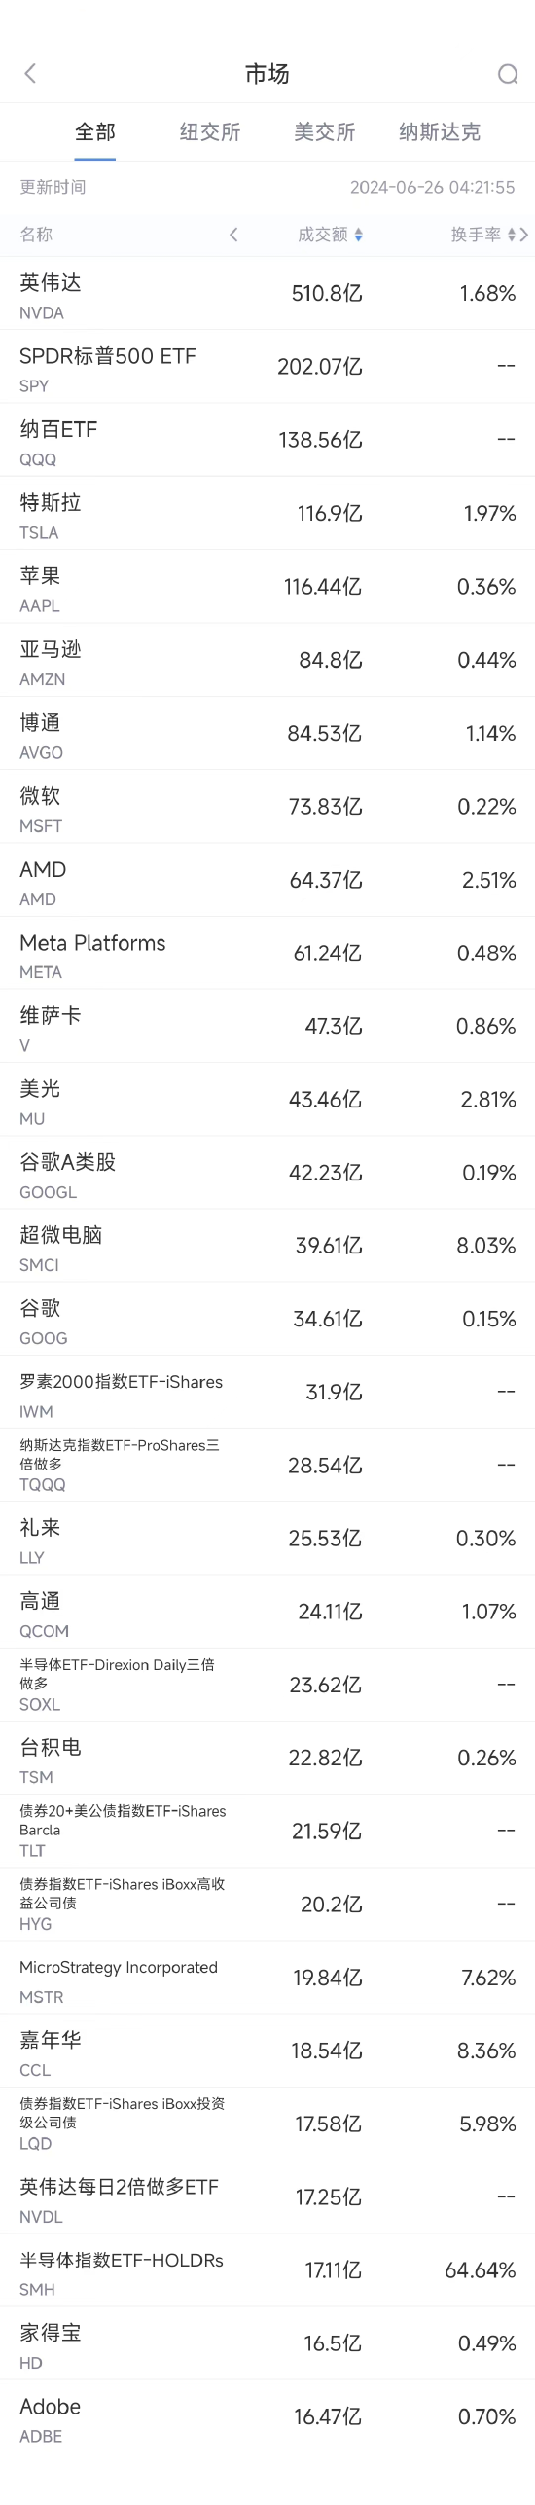Click right chevron after 换手率 column

(x=524, y=235)
